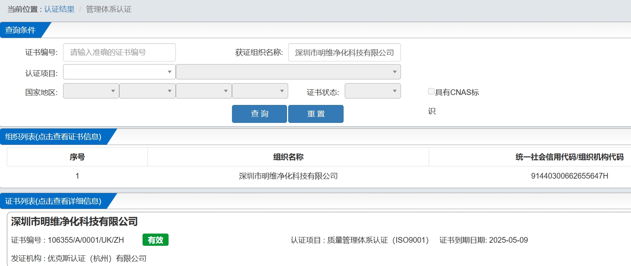Click the 查询 search button
Image resolution: width=631 pixels, height=266 pixels.
pyautogui.click(x=260, y=114)
